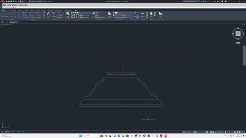Image resolution: width=246 pixels, height=138 pixels.
Task: Click Create block button
Action: point(98,13)
